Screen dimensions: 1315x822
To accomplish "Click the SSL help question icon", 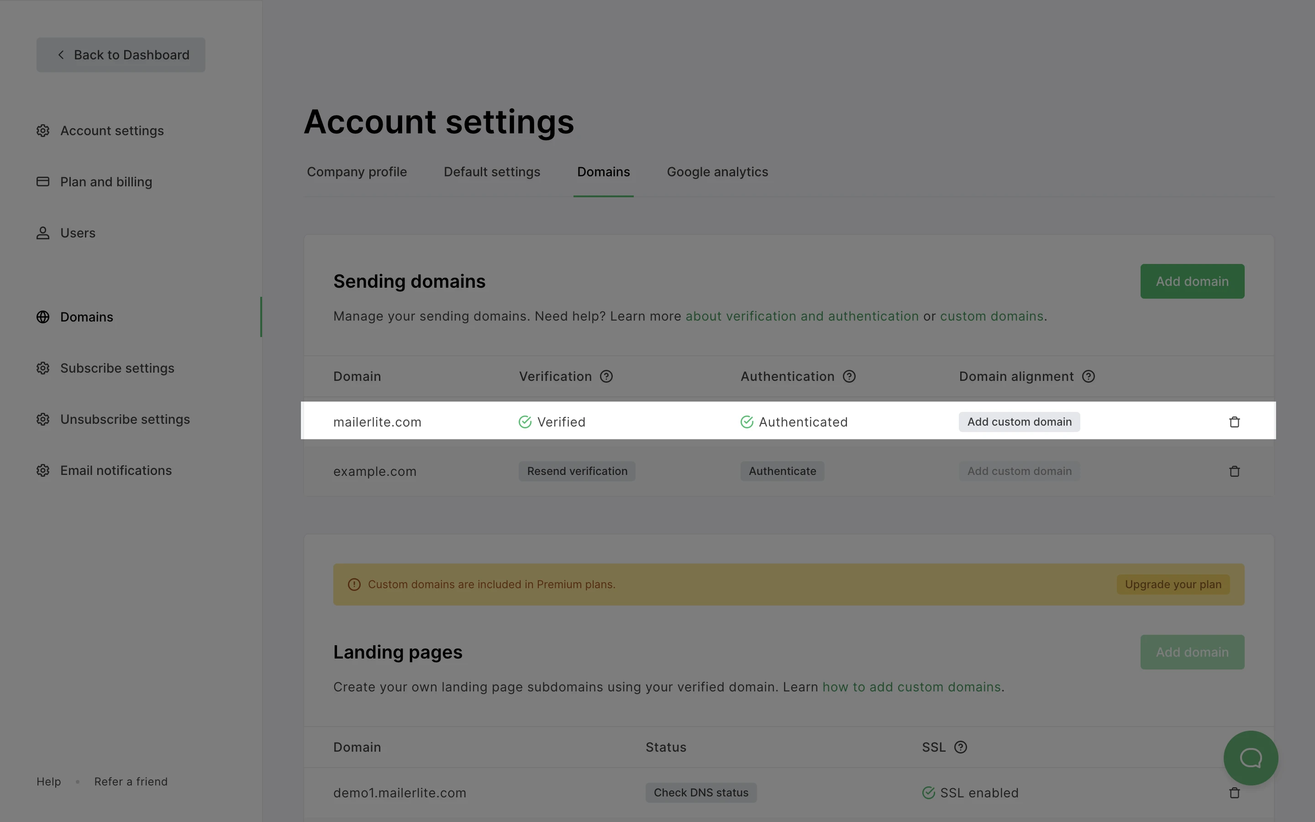I will [960, 747].
